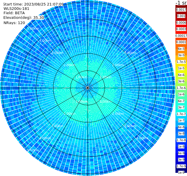187x176 pixels.
Task: Click the upper-right 4.00km range ring label
Action: [x=142, y=41]
